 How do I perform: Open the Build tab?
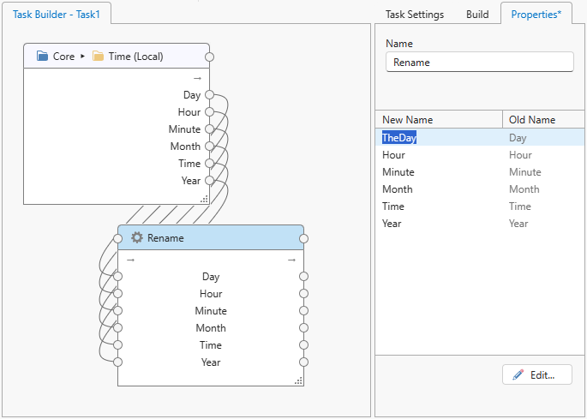477,15
